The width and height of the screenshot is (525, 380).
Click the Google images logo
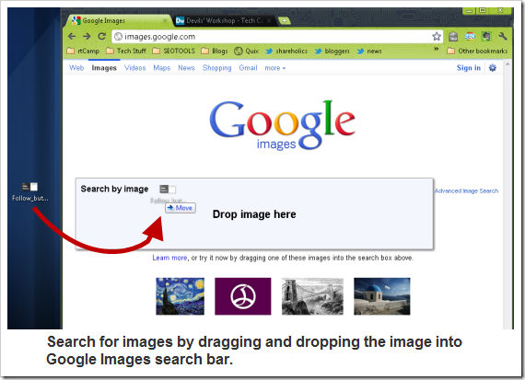(282, 125)
